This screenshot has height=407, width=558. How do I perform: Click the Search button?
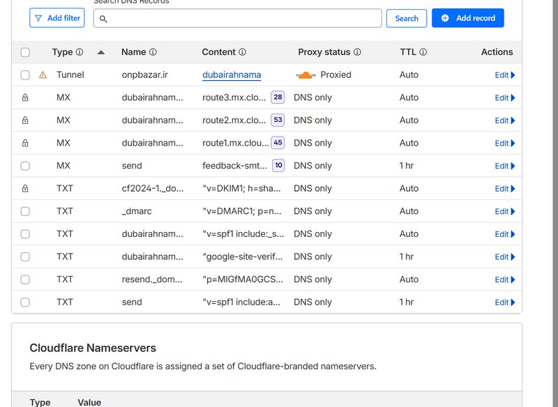point(407,19)
